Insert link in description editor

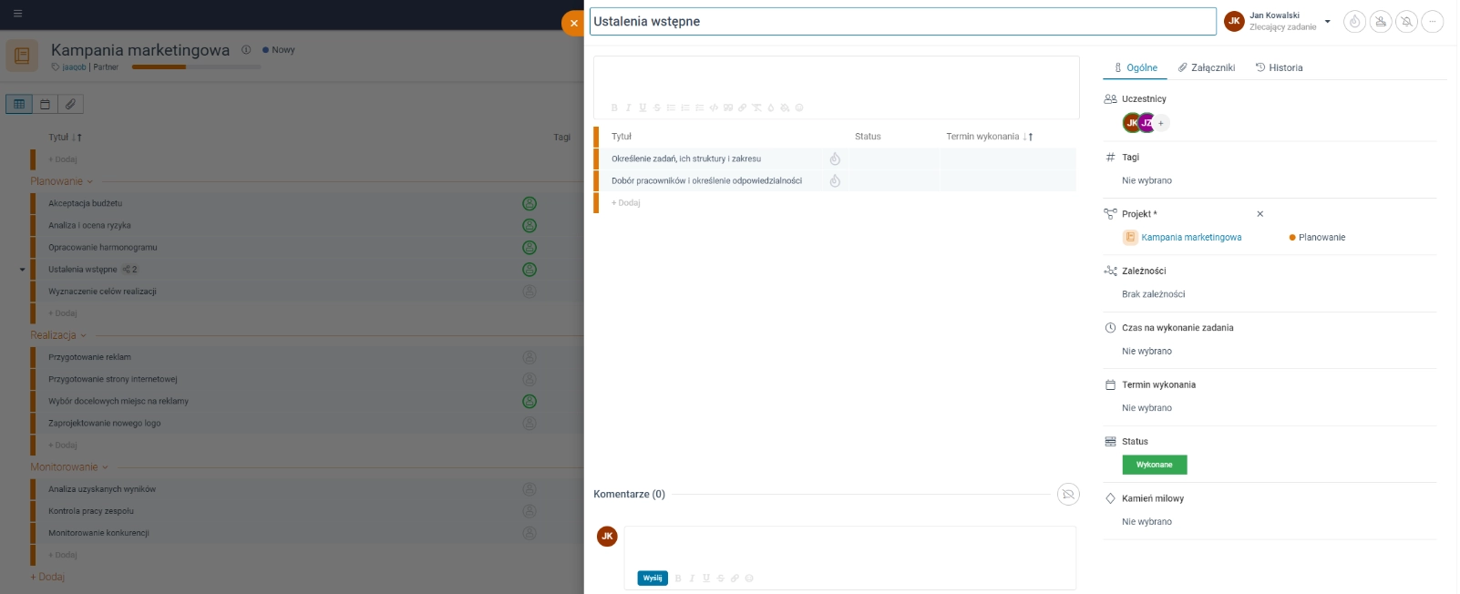[x=742, y=108]
